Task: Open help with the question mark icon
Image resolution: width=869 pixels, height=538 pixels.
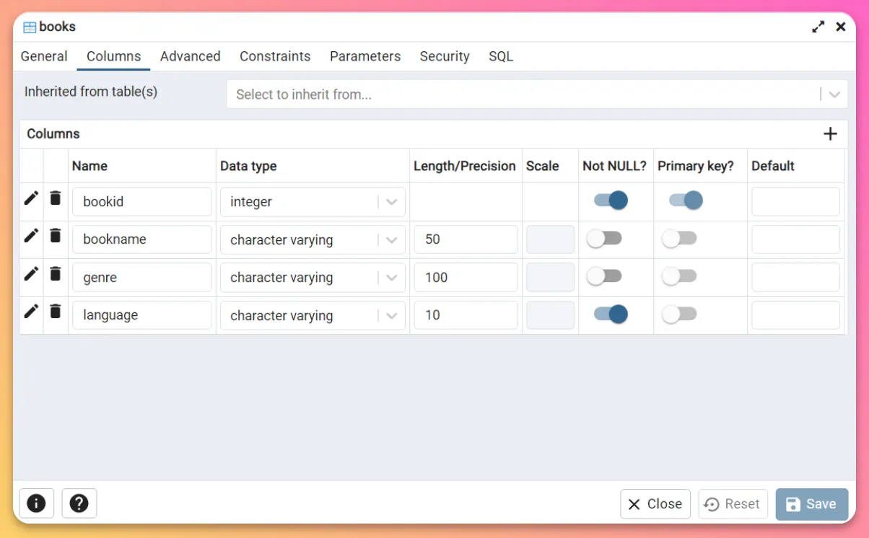Action: coord(79,503)
